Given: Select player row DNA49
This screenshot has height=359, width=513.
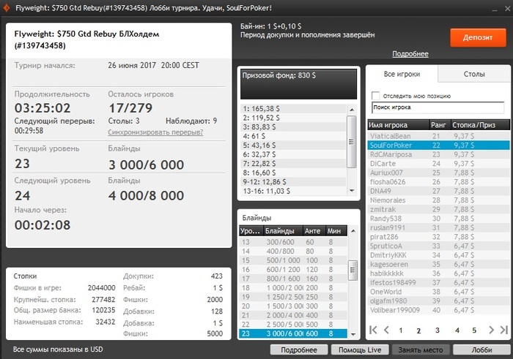Looking at the screenshot, I should (x=439, y=191).
